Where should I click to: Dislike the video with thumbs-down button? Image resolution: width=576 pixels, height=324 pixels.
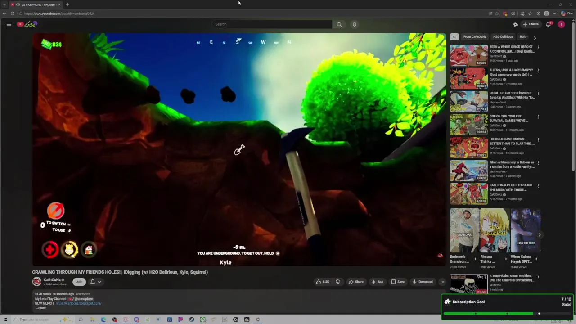tap(338, 282)
